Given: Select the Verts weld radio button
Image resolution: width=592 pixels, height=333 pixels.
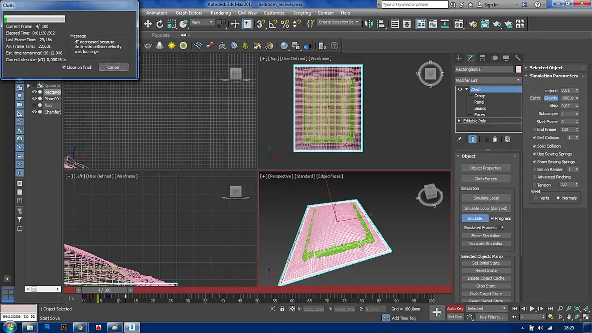Looking at the screenshot, I should (536, 198).
